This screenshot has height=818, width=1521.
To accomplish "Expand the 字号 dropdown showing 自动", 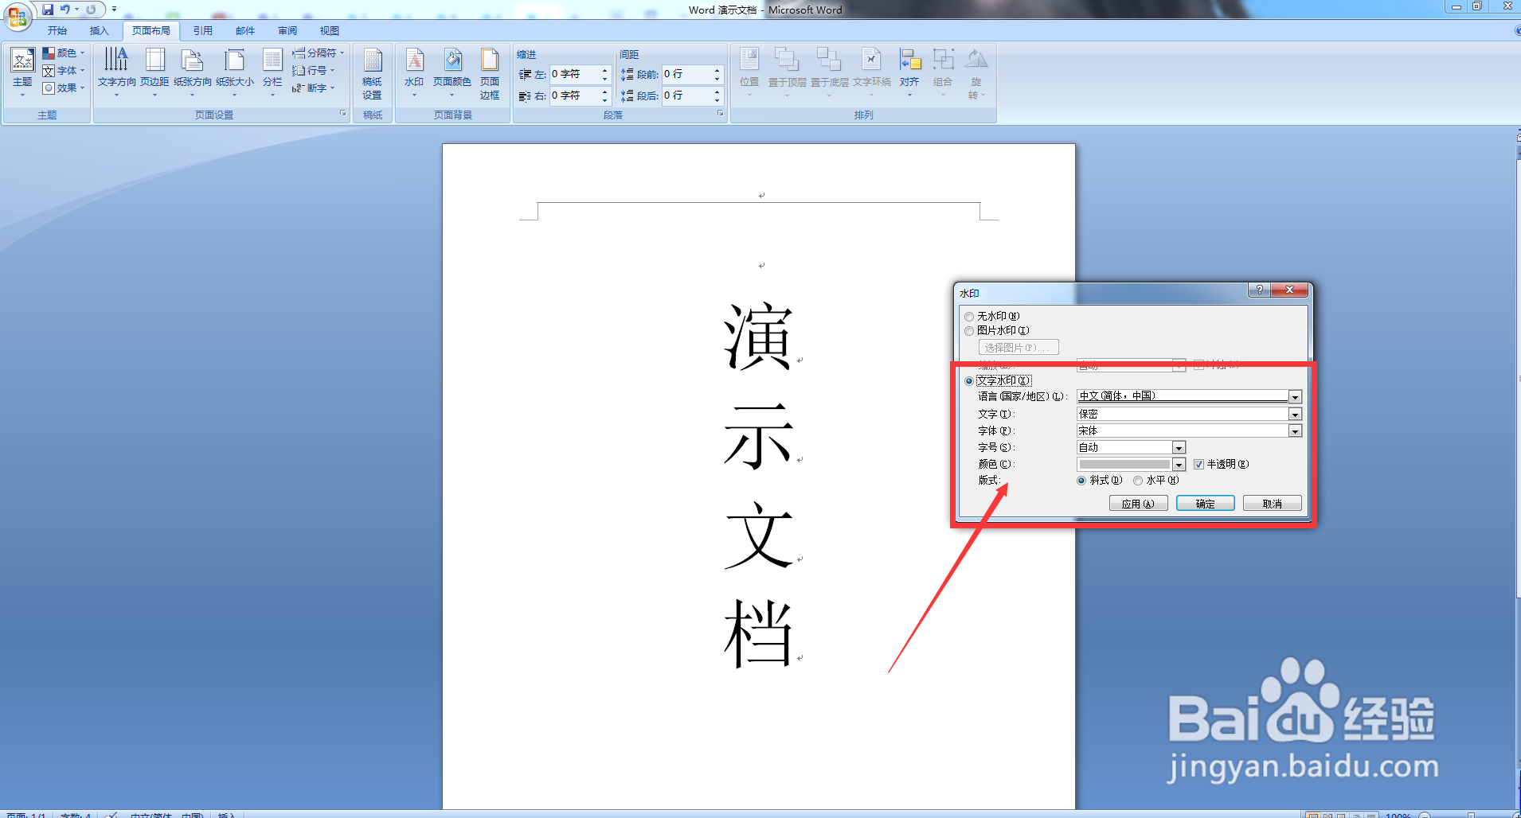I will point(1179,447).
